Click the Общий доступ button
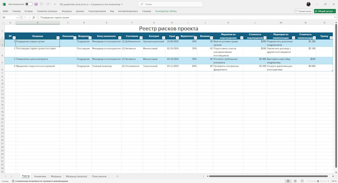The image size is (338, 183). [325, 11]
